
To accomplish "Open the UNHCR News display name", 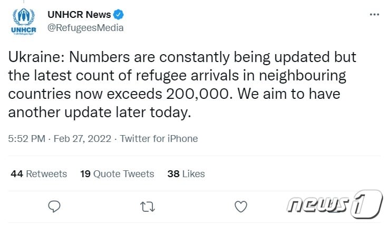I will pos(79,15).
